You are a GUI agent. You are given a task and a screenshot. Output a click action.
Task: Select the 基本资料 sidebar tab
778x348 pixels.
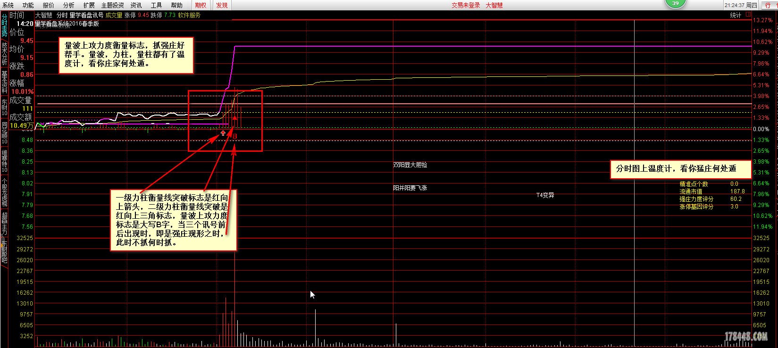(4, 82)
